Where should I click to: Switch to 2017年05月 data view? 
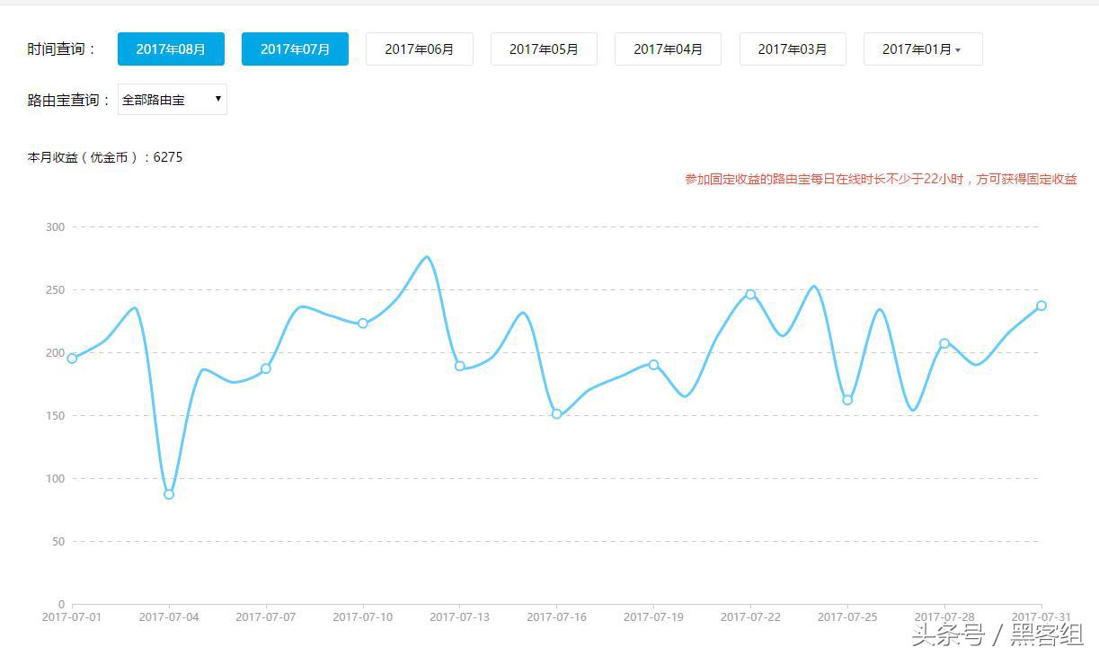543,49
